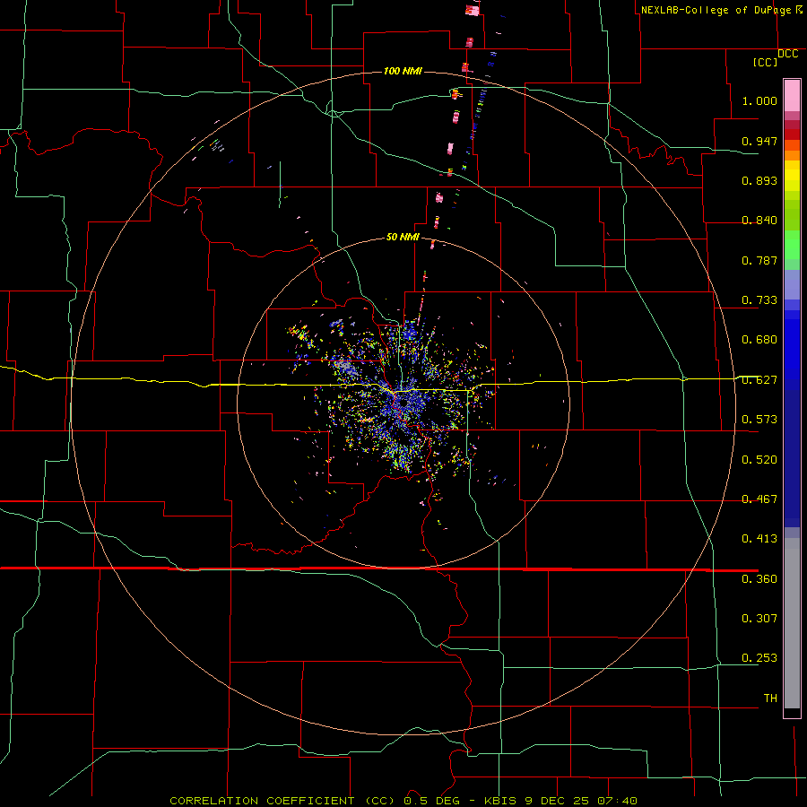The image size is (807, 807).
Task: Click the 50 NMI range ring label
Action: click(403, 237)
